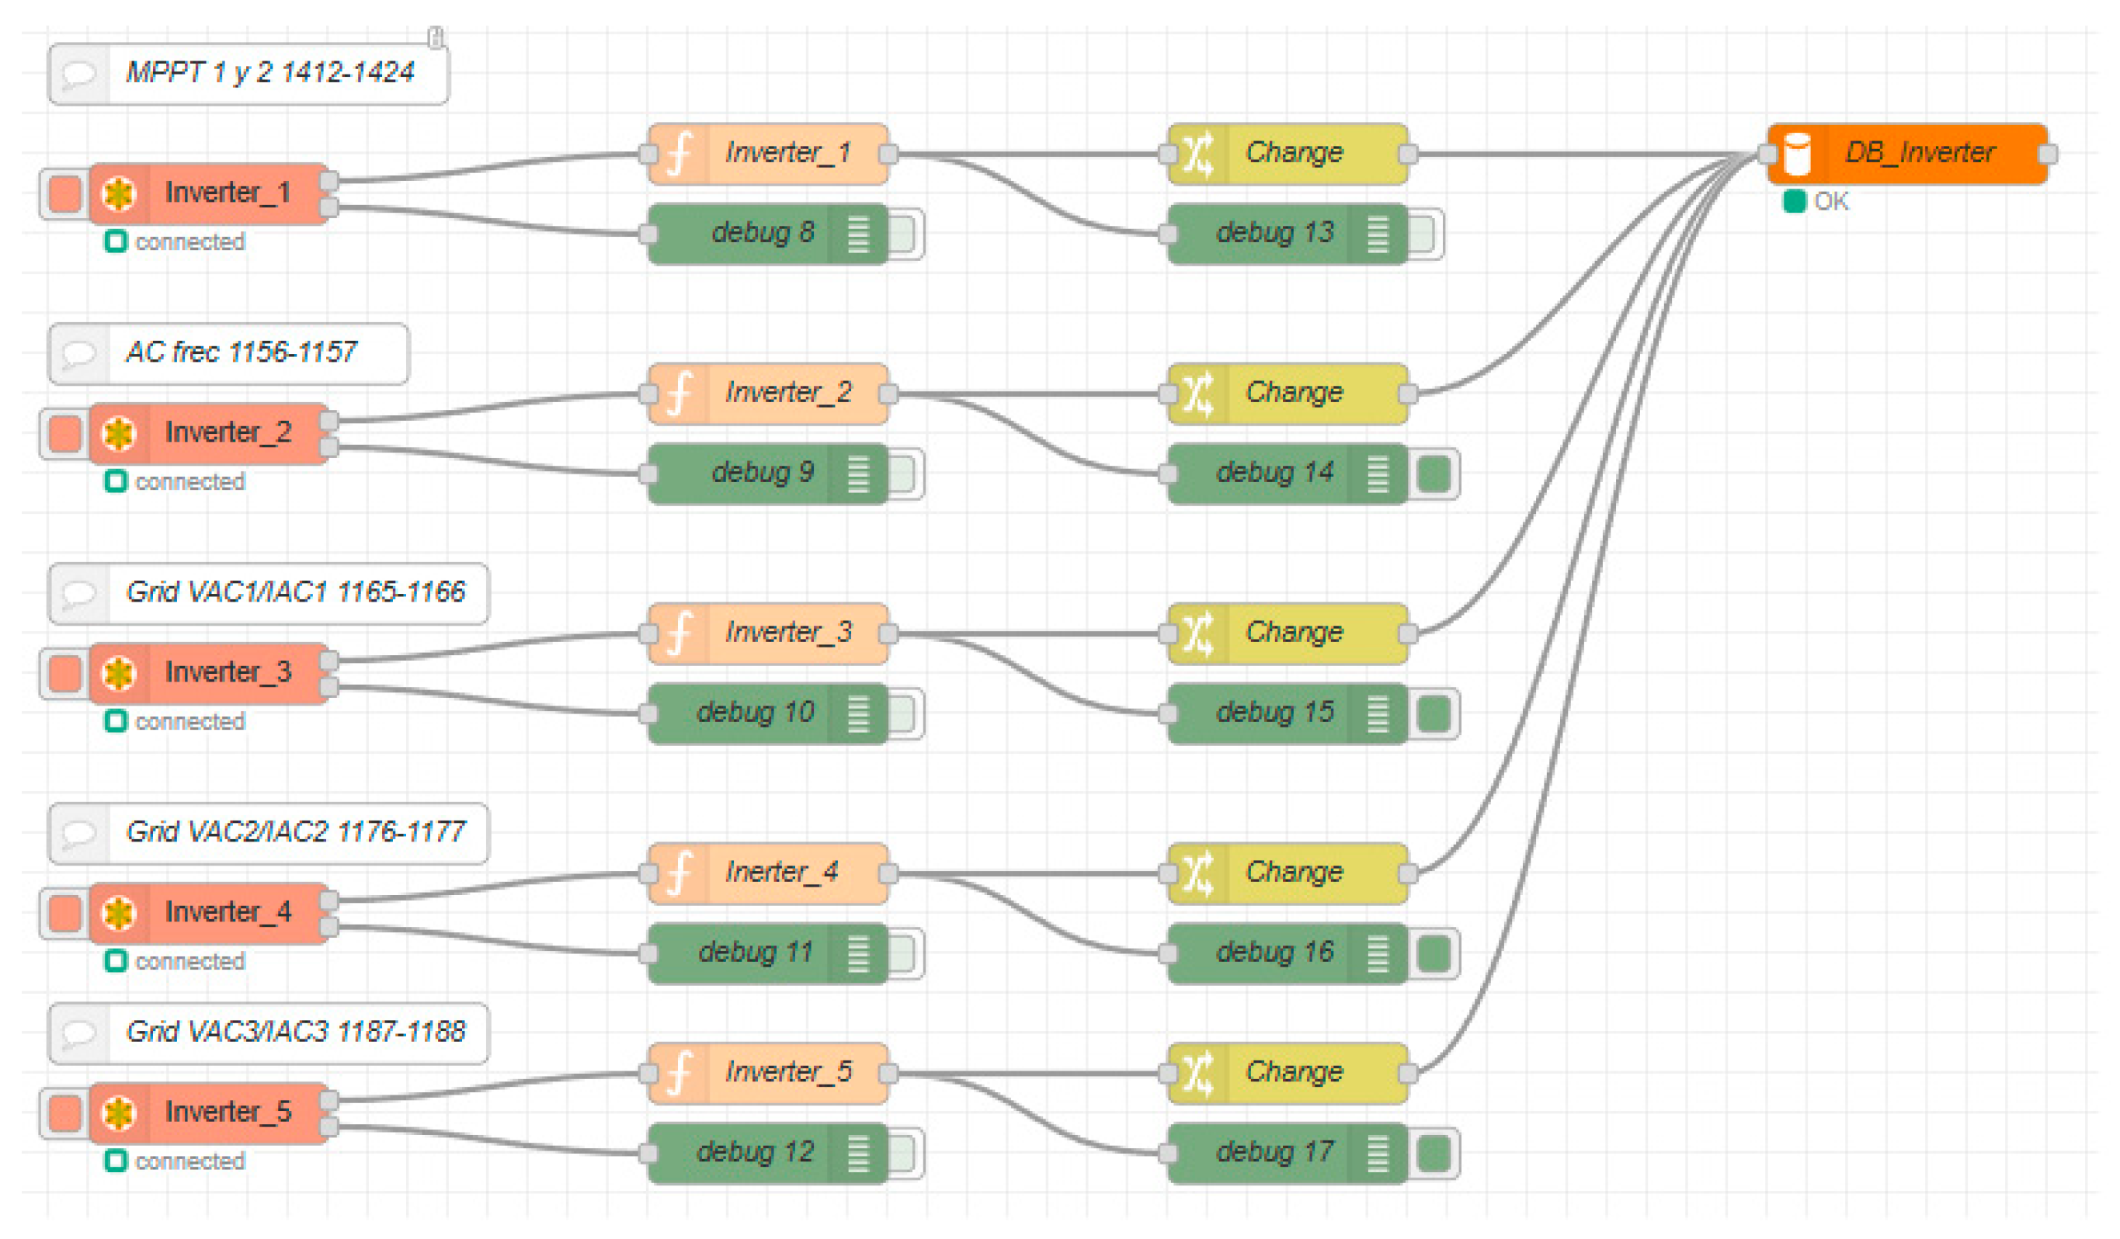Viewport: 2120px width, 1239px height.
Task: Trigger the Inverter_5 inject button
Action: click(x=64, y=1112)
